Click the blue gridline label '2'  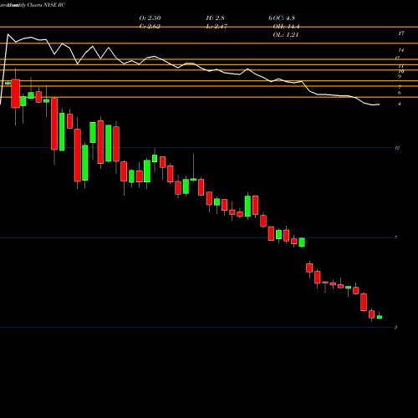[x=395, y=327]
